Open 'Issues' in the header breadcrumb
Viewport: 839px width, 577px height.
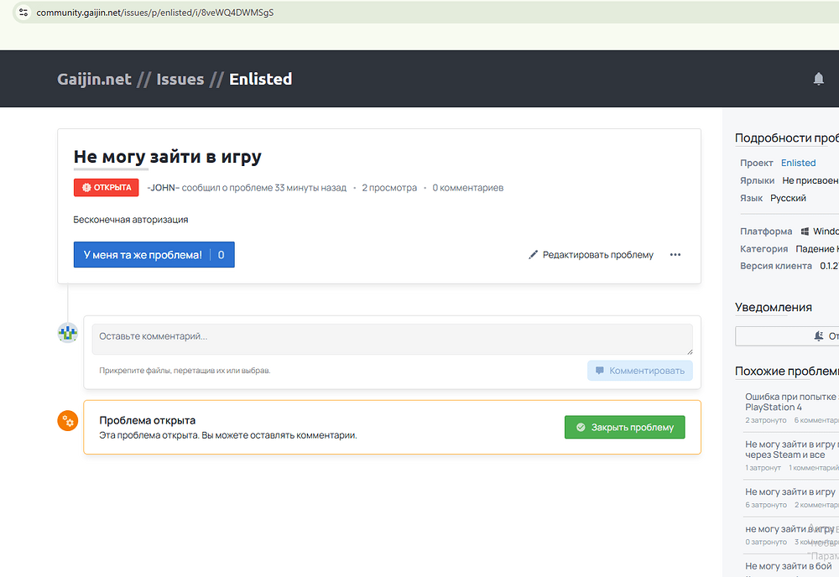tap(180, 79)
